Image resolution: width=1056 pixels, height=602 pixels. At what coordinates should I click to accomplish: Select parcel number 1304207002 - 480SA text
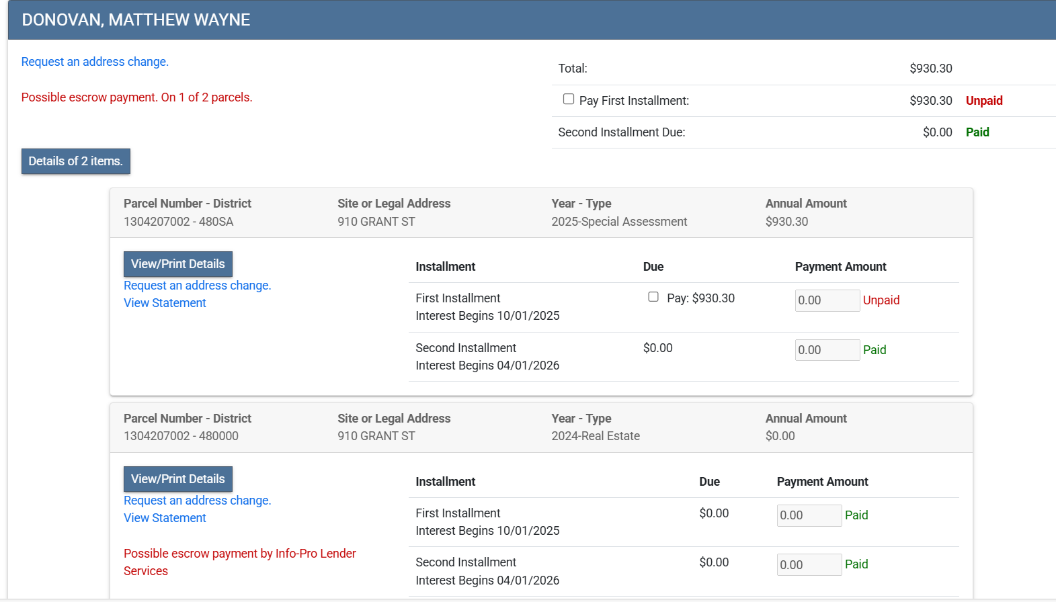[178, 222]
